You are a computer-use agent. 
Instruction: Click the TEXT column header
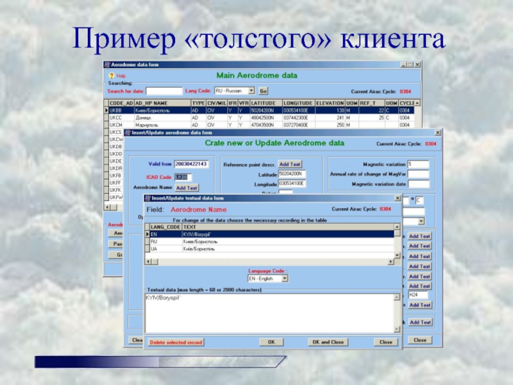288,227
